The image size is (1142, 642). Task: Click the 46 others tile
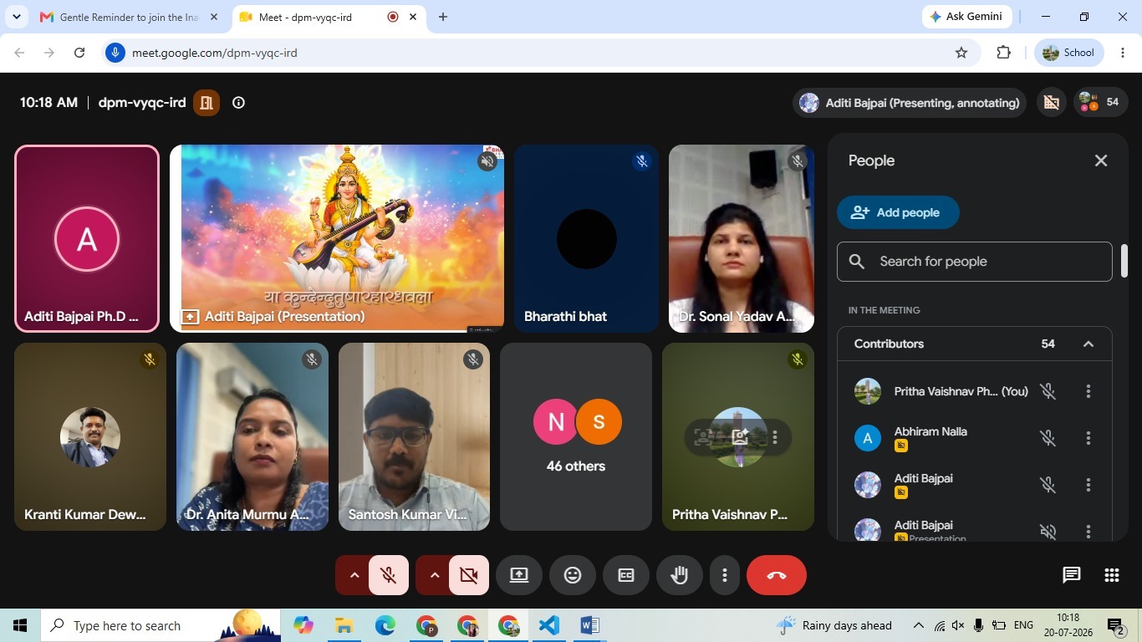pos(576,436)
